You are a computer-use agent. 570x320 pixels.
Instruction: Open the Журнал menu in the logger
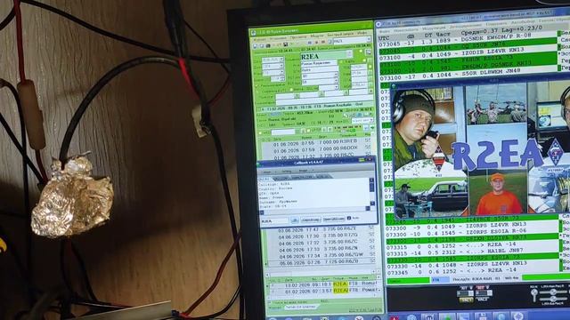[259, 39]
